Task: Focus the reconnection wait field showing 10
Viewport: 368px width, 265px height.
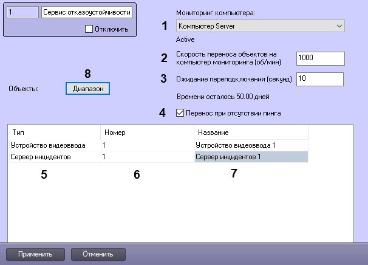Action: pos(319,79)
